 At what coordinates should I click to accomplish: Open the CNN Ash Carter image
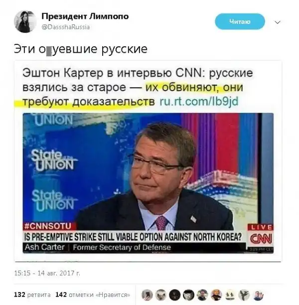(x=148, y=183)
